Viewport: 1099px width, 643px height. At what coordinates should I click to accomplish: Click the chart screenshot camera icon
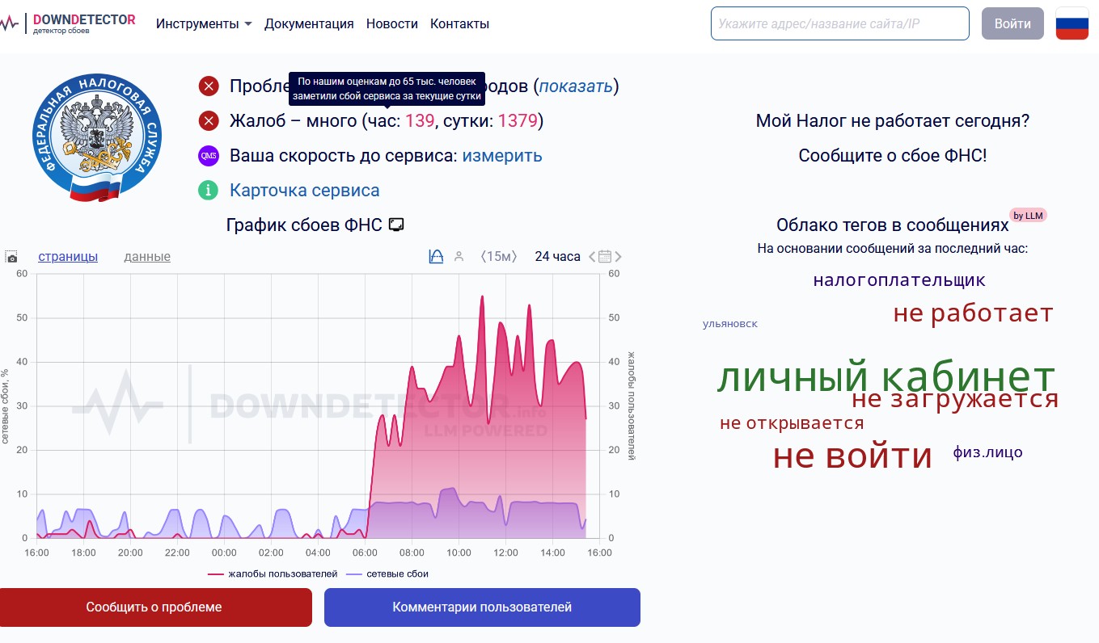pos(11,257)
